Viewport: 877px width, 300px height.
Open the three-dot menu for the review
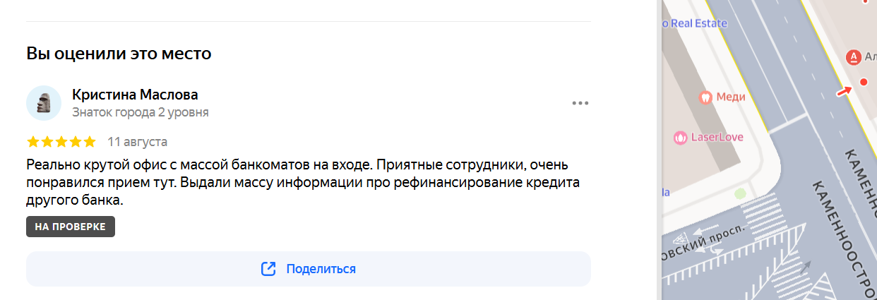[x=580, y=103]
